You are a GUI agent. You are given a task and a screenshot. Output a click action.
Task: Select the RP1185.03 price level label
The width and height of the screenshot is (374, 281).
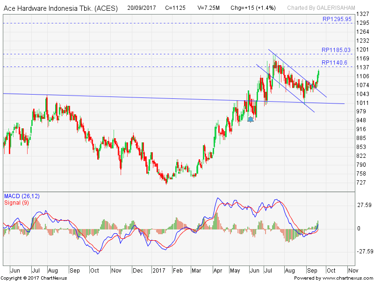(336, 50)
